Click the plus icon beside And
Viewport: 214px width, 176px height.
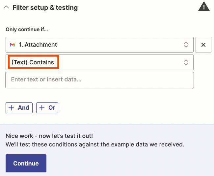[x=12, y=108]
